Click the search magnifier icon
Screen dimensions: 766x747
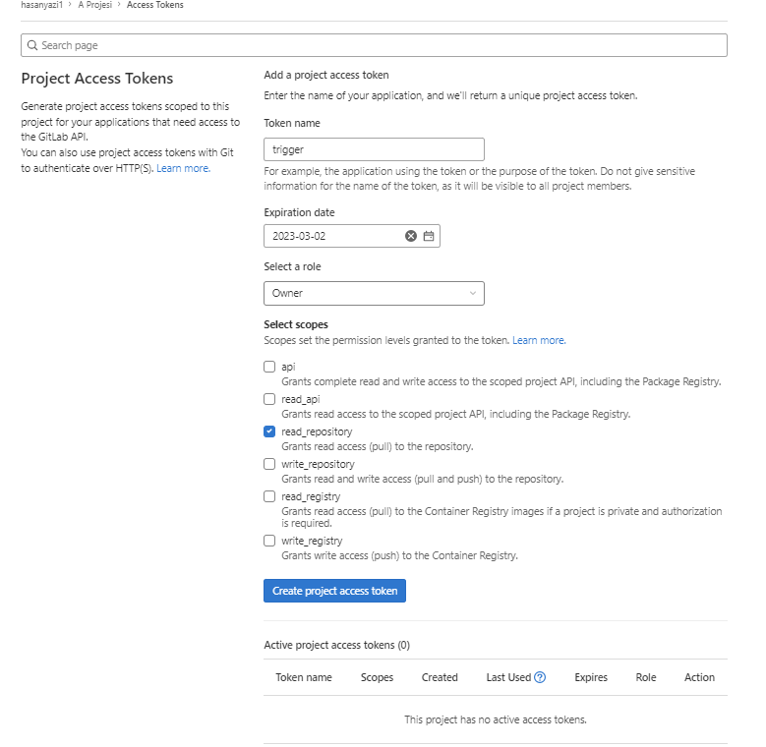32,45
